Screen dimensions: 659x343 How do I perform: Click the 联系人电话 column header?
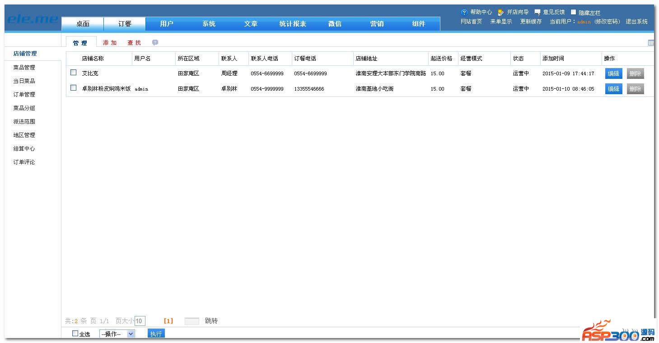click(264, 59)
